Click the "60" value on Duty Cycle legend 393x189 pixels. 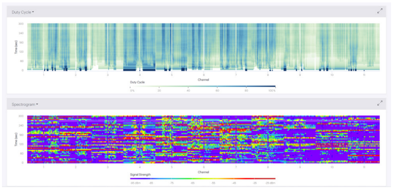click(217, 91)
